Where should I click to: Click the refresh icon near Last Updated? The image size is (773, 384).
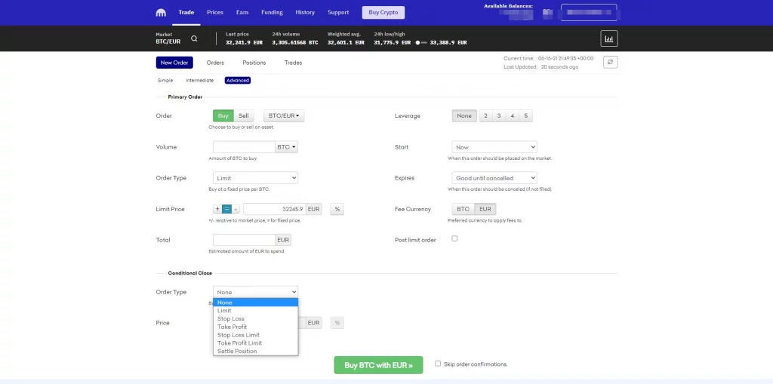point(611,63)
